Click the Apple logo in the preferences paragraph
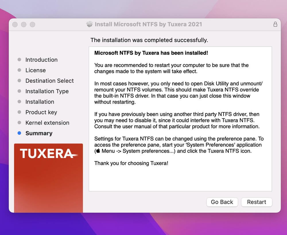The height and width of the screenshot is (235, 287). click(98, 151)
